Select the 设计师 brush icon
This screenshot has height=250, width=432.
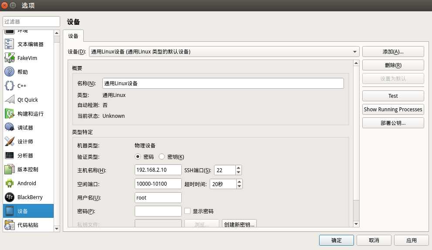[9, 141]
